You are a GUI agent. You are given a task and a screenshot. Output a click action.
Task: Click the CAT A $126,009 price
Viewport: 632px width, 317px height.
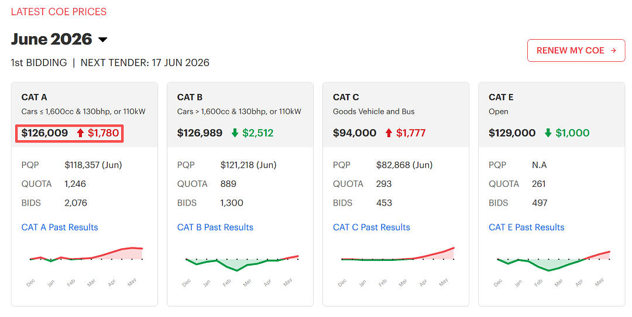tap(44, 133)
